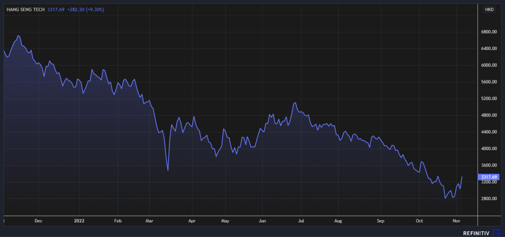Click the 3600.00 price axis label

point(489,165)
